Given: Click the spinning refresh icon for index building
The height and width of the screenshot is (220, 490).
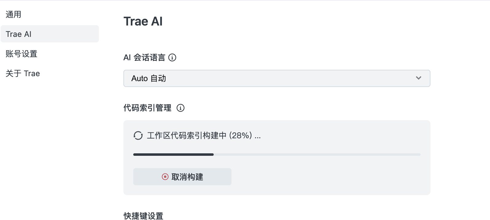Looking at the screenshot, I should coord(138,136).
